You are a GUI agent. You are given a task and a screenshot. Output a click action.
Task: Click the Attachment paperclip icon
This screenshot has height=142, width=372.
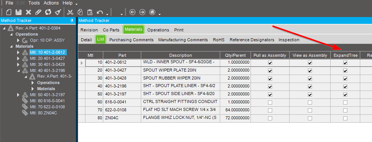pos(38,12)
